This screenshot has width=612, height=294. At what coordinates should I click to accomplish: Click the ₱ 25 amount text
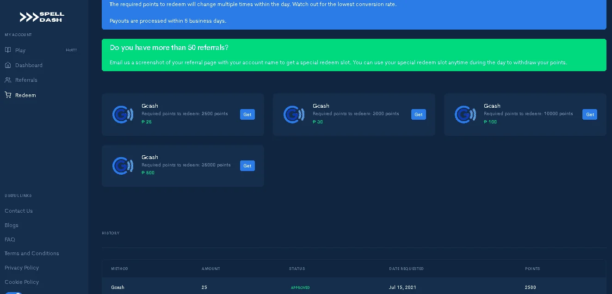pyautogui.click(x=147, y=122)
